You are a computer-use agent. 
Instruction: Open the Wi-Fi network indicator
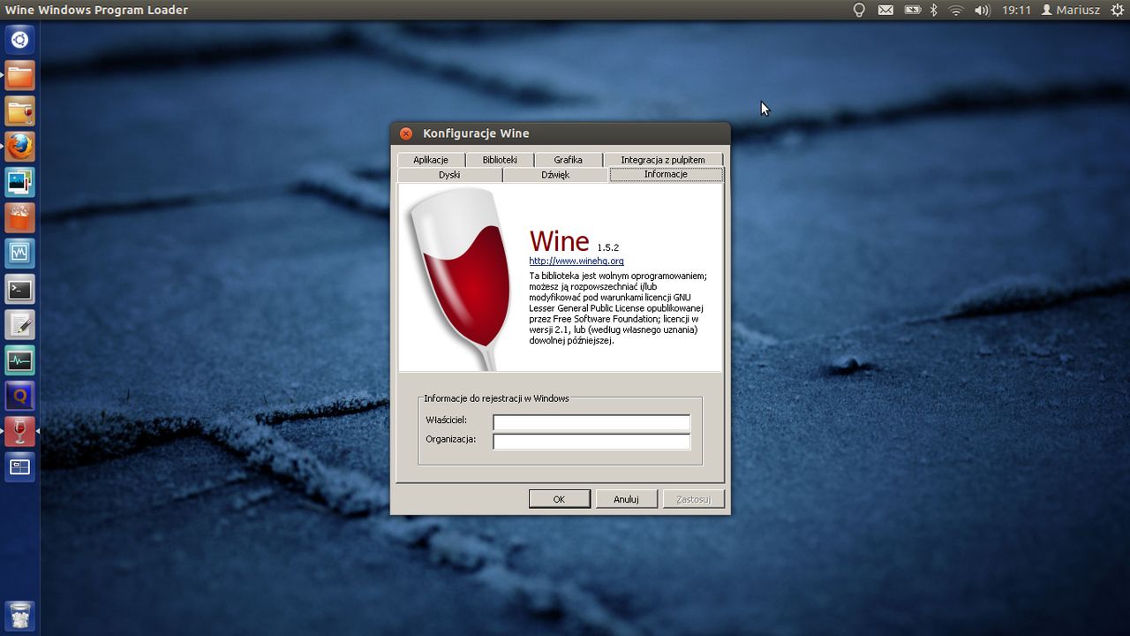click(956, 10)
